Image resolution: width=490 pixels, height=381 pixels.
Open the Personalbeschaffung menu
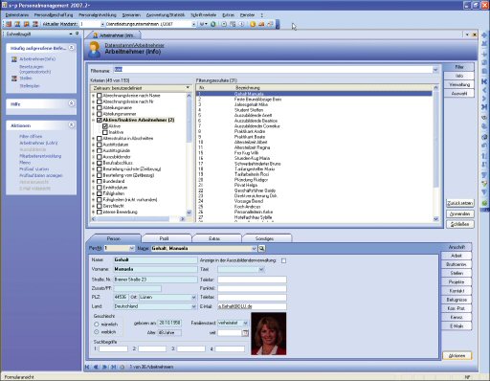[x=54, y=15]
